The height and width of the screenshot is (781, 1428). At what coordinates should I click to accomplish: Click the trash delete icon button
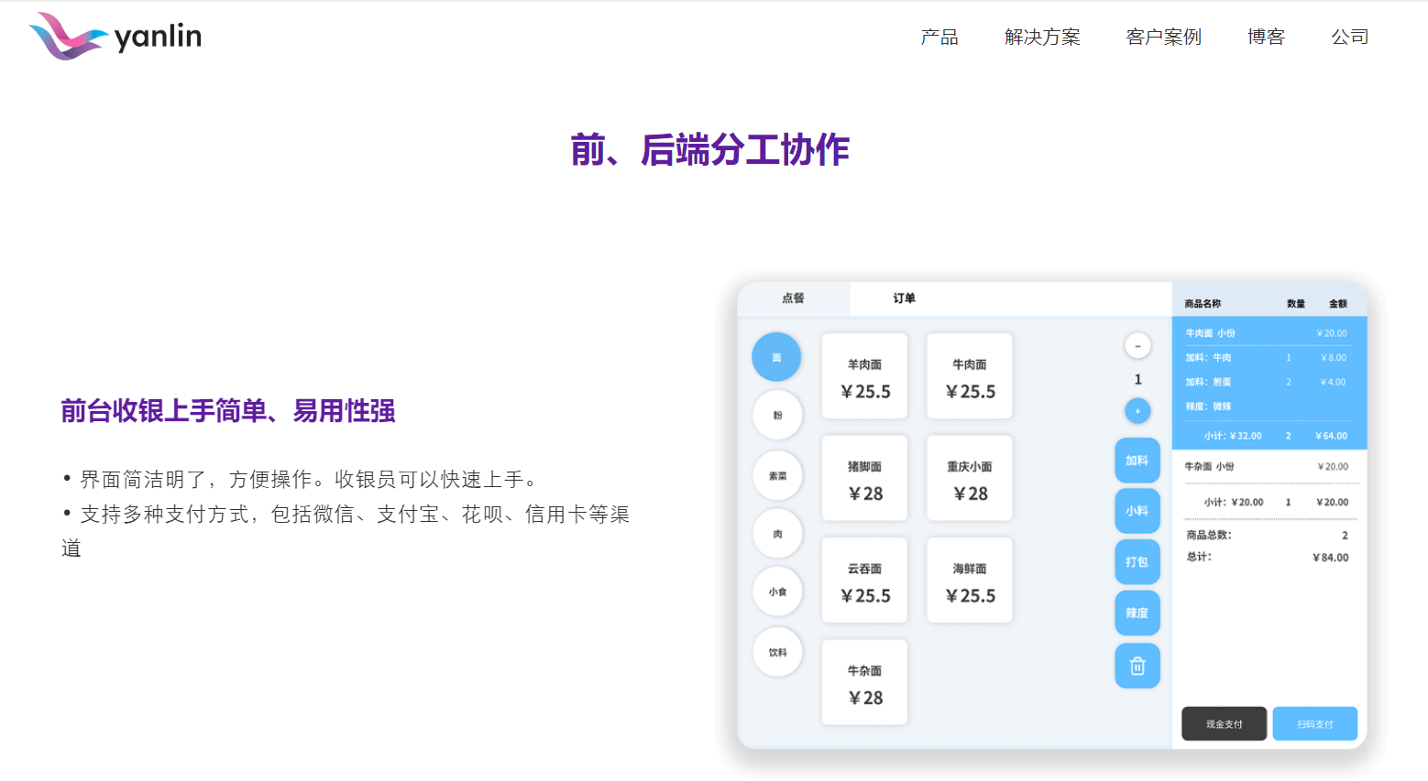(1137, 666)
